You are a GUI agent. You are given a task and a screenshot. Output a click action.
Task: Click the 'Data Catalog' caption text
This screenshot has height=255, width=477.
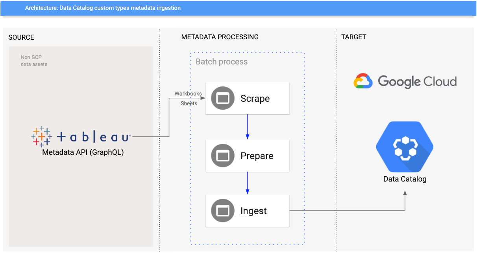(x=405, y=179)
